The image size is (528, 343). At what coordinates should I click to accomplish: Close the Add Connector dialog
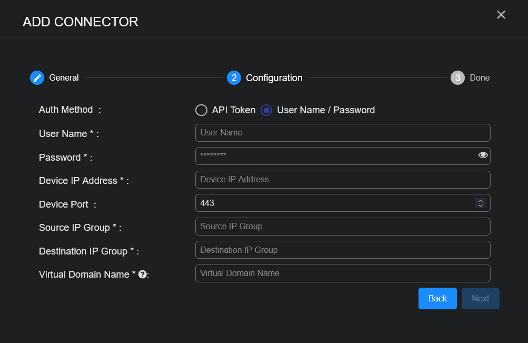[501, 15]
